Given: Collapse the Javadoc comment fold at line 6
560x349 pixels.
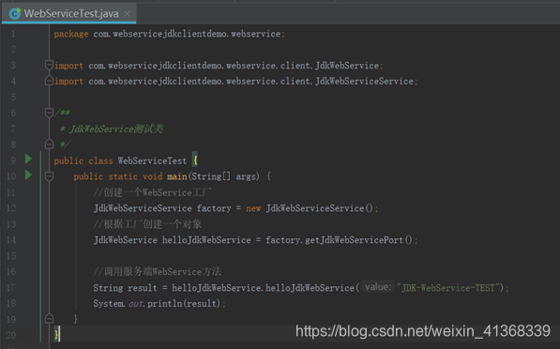Looking at the screenshot, I should coord(50,113).
